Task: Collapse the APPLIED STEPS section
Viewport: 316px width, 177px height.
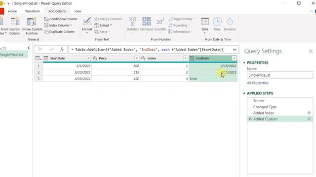Action: (244, 93)
